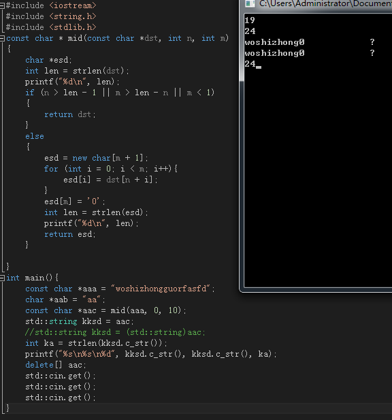Click the 'for (int i = 0' loop line
The width and height of the screenshot is (392, 420).
click(110, 169)
